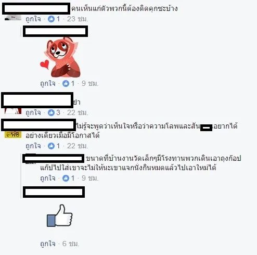The height and width of the screenshot is (255, 257).
Task: Like the reply about the temple fair
Action: tap(48, 178)
